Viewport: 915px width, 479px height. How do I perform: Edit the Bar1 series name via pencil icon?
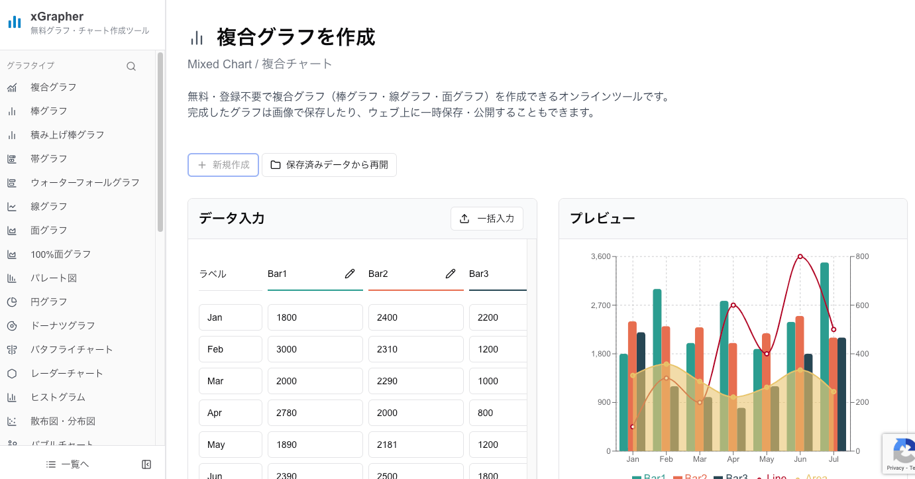(x=350, y=274)
